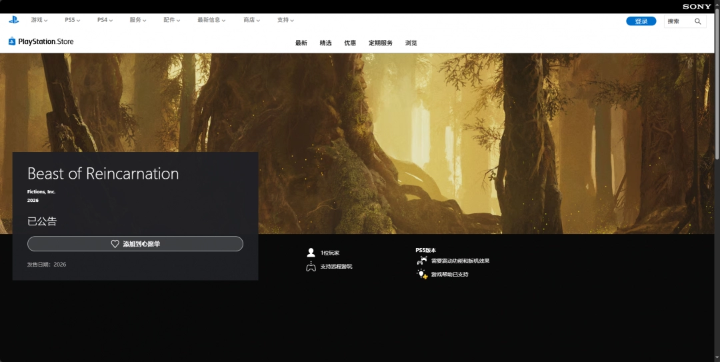Expand the PS5 dropdown menu
The image size is (720, 362).
72,20
